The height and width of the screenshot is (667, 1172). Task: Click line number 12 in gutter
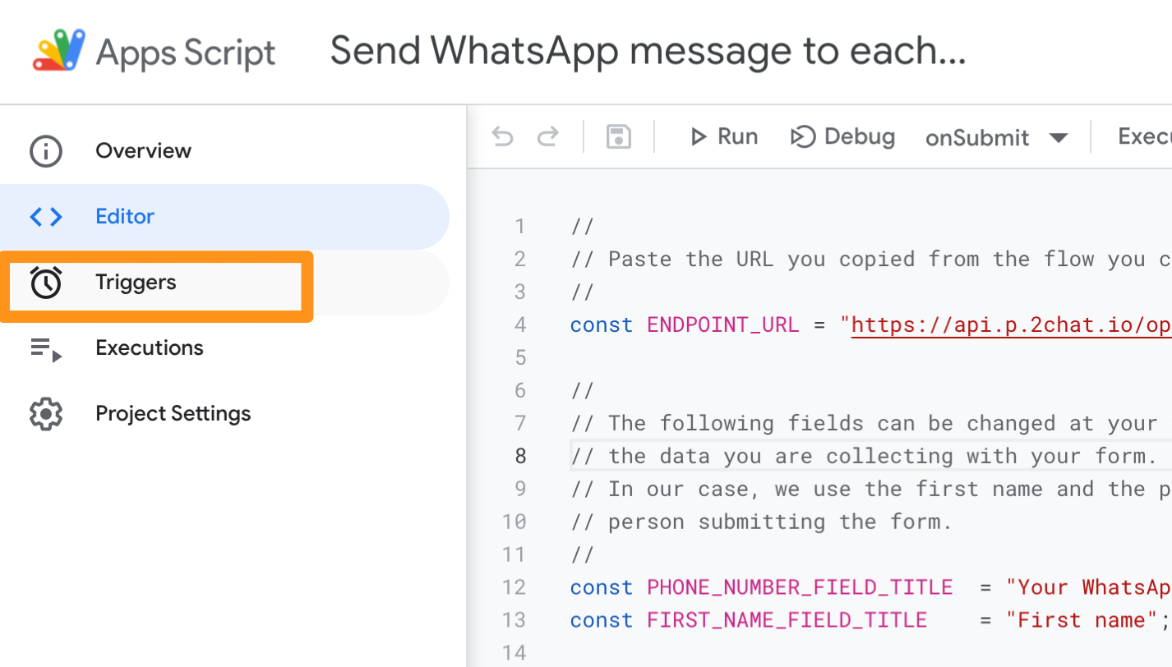[514, 587]
